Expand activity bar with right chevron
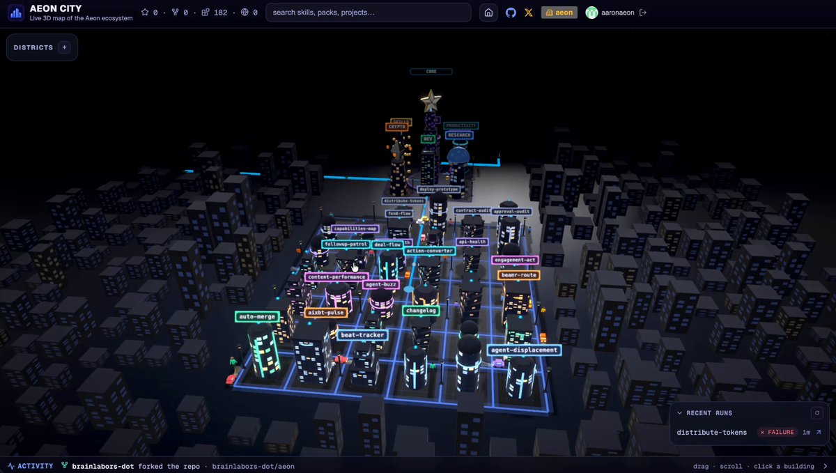The height and width of the screenshot is (473, 836). click(x=826, y=466)
